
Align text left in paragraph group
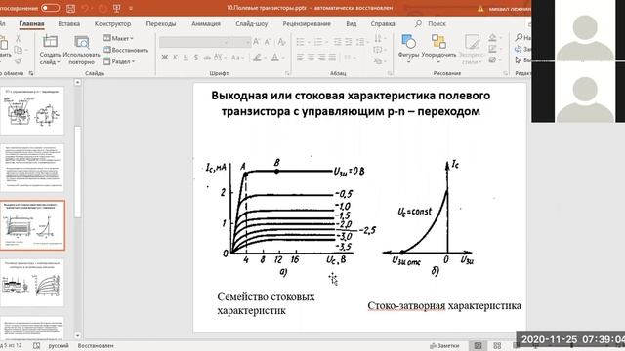click(300, 58)
